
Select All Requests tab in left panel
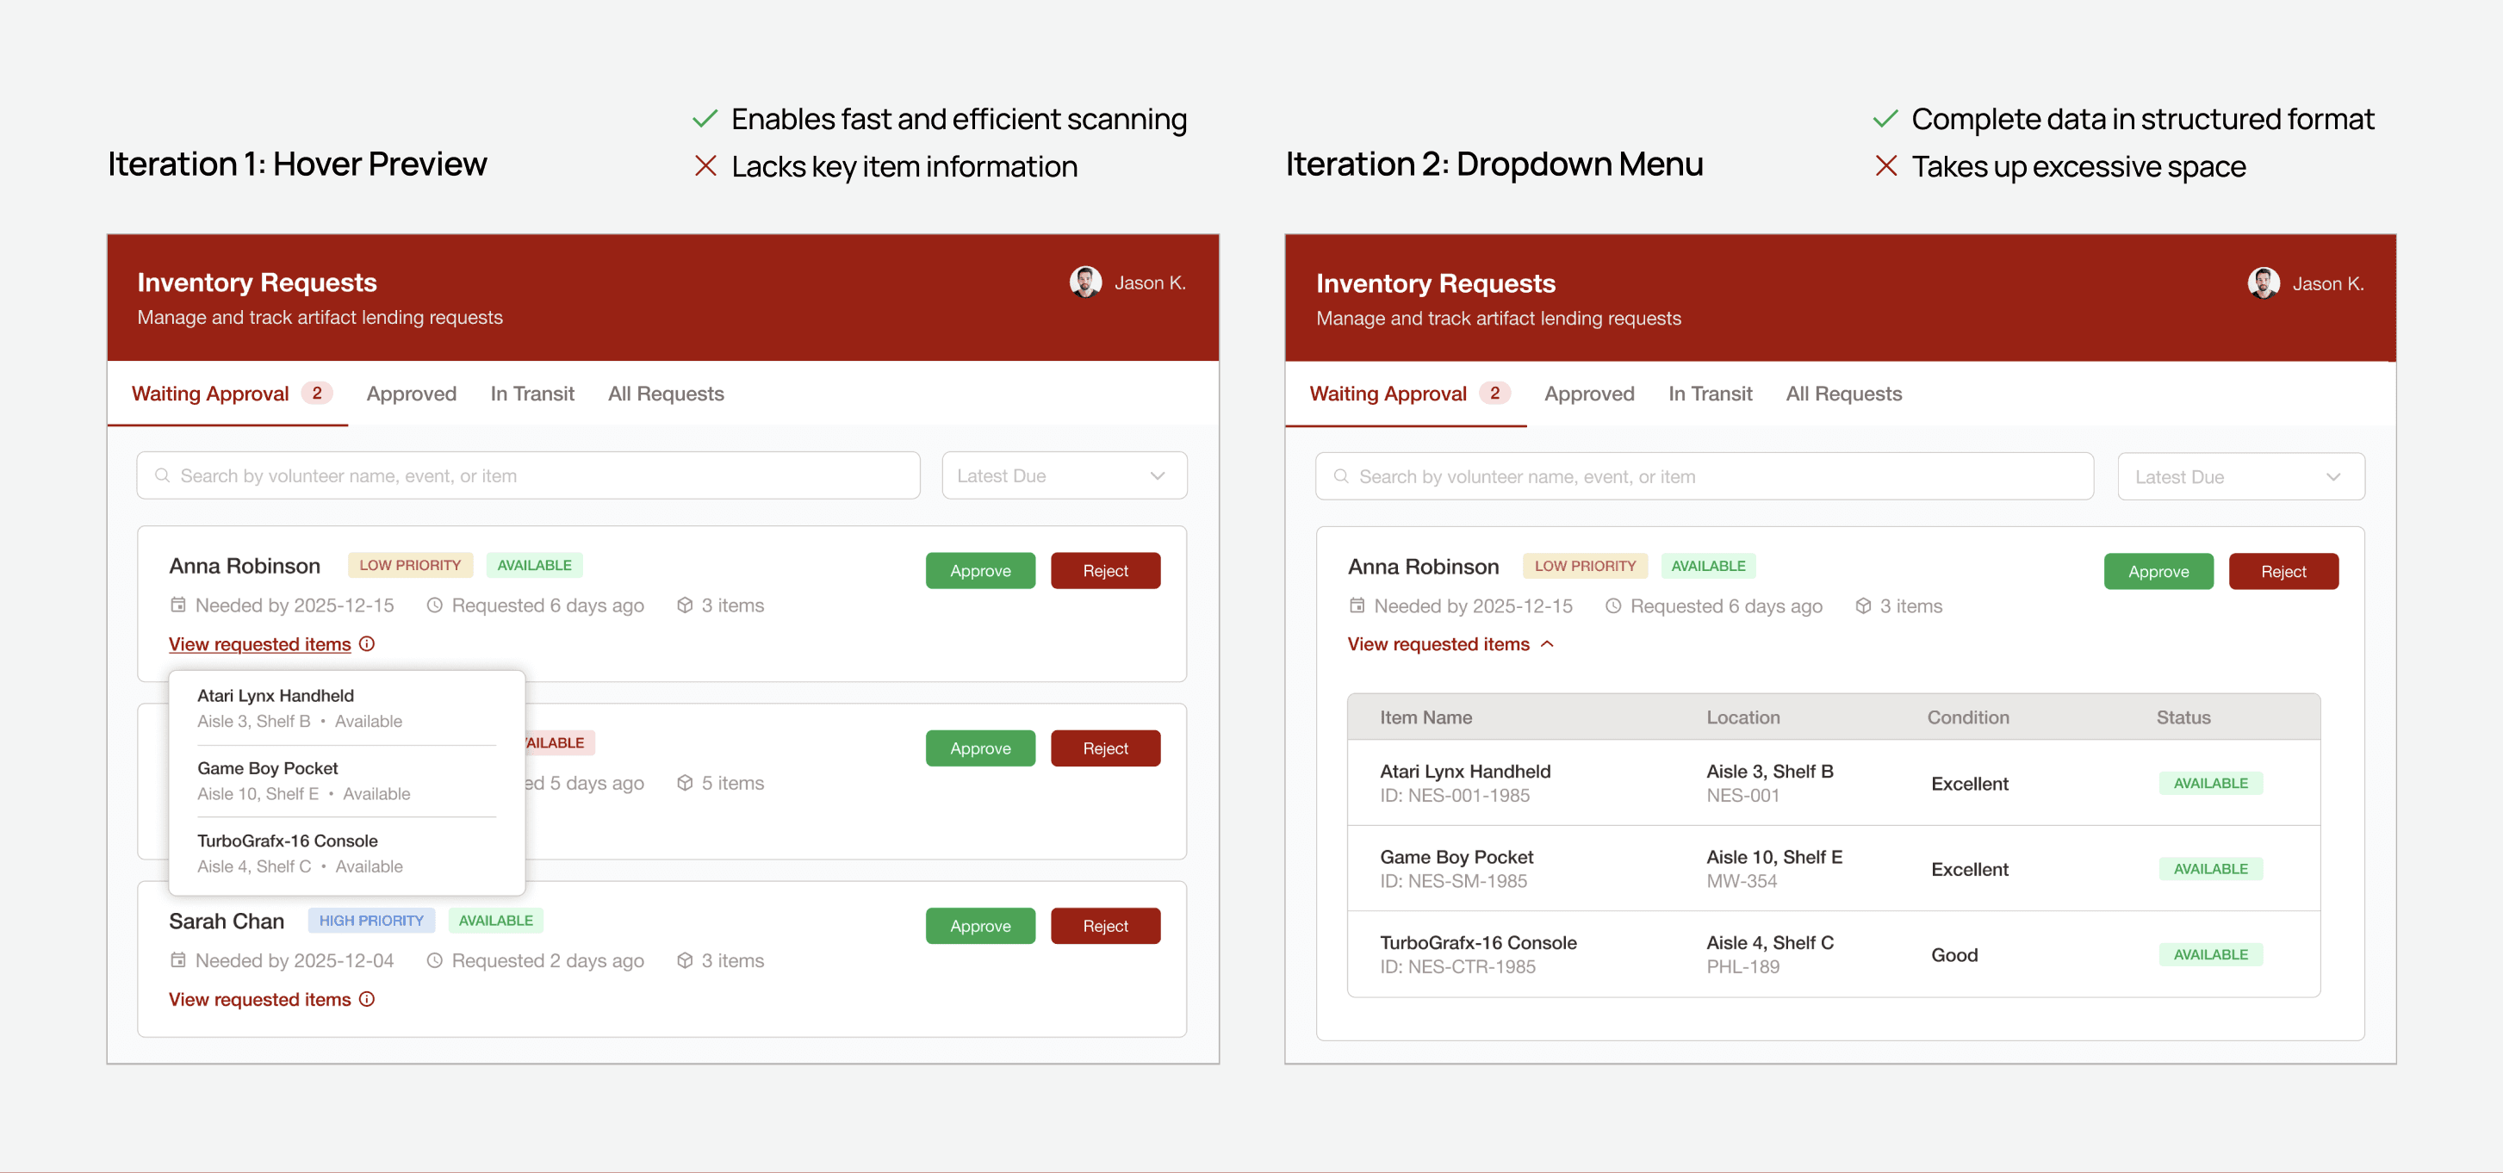pyautogui.click(x=666, y=394)
